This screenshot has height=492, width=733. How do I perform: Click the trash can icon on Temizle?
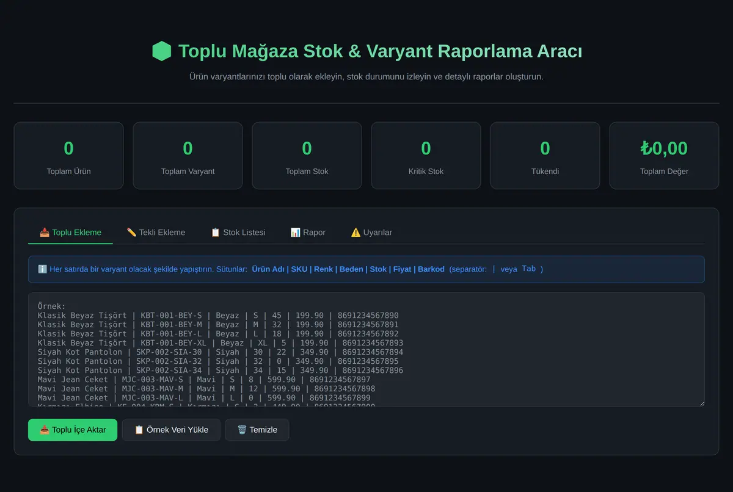tap(242, 430)
